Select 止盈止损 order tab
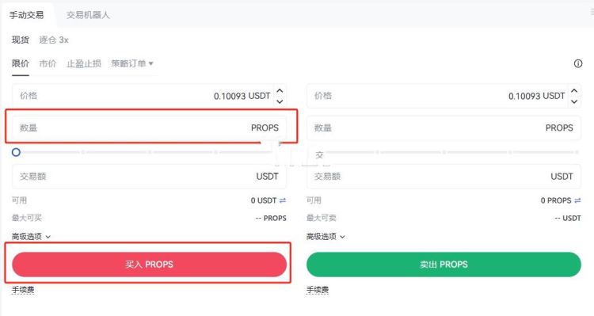This screenshot has height=316, width=594. 84,63
